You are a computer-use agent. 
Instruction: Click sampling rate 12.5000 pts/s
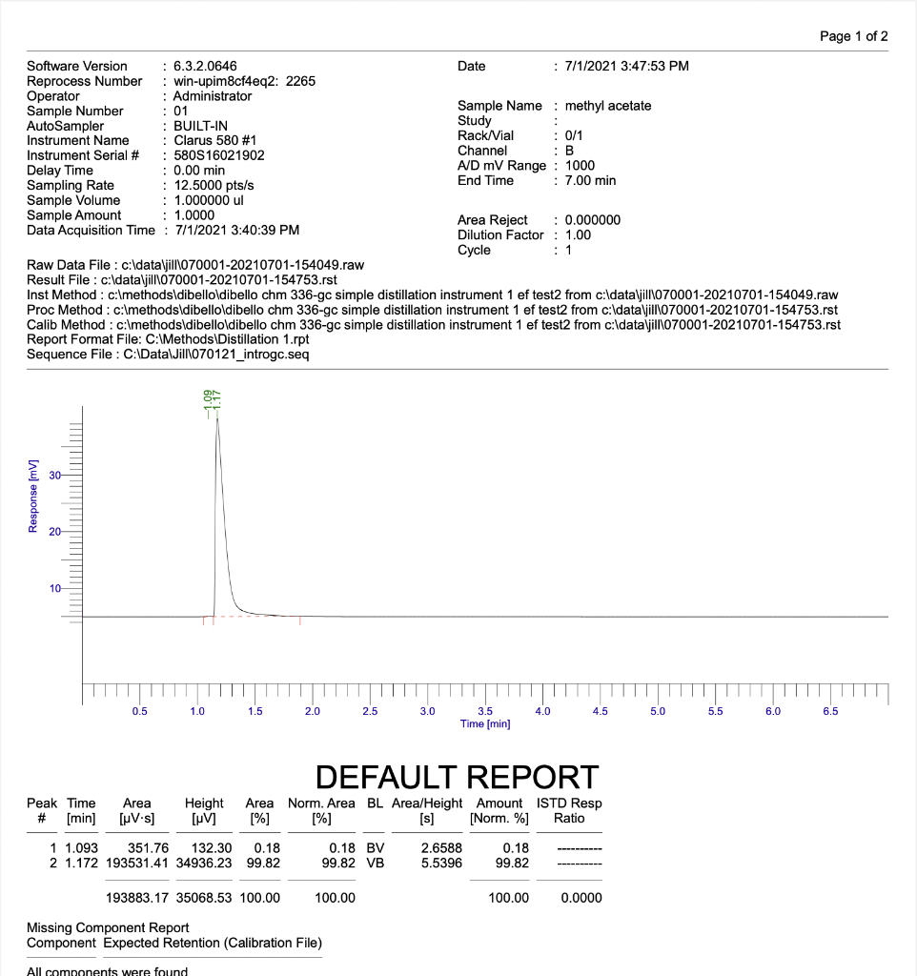(x=214, y=186)
